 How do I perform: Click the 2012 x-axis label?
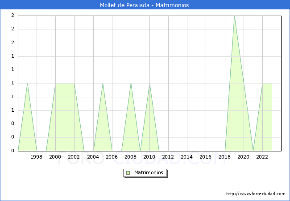point(168,157)
